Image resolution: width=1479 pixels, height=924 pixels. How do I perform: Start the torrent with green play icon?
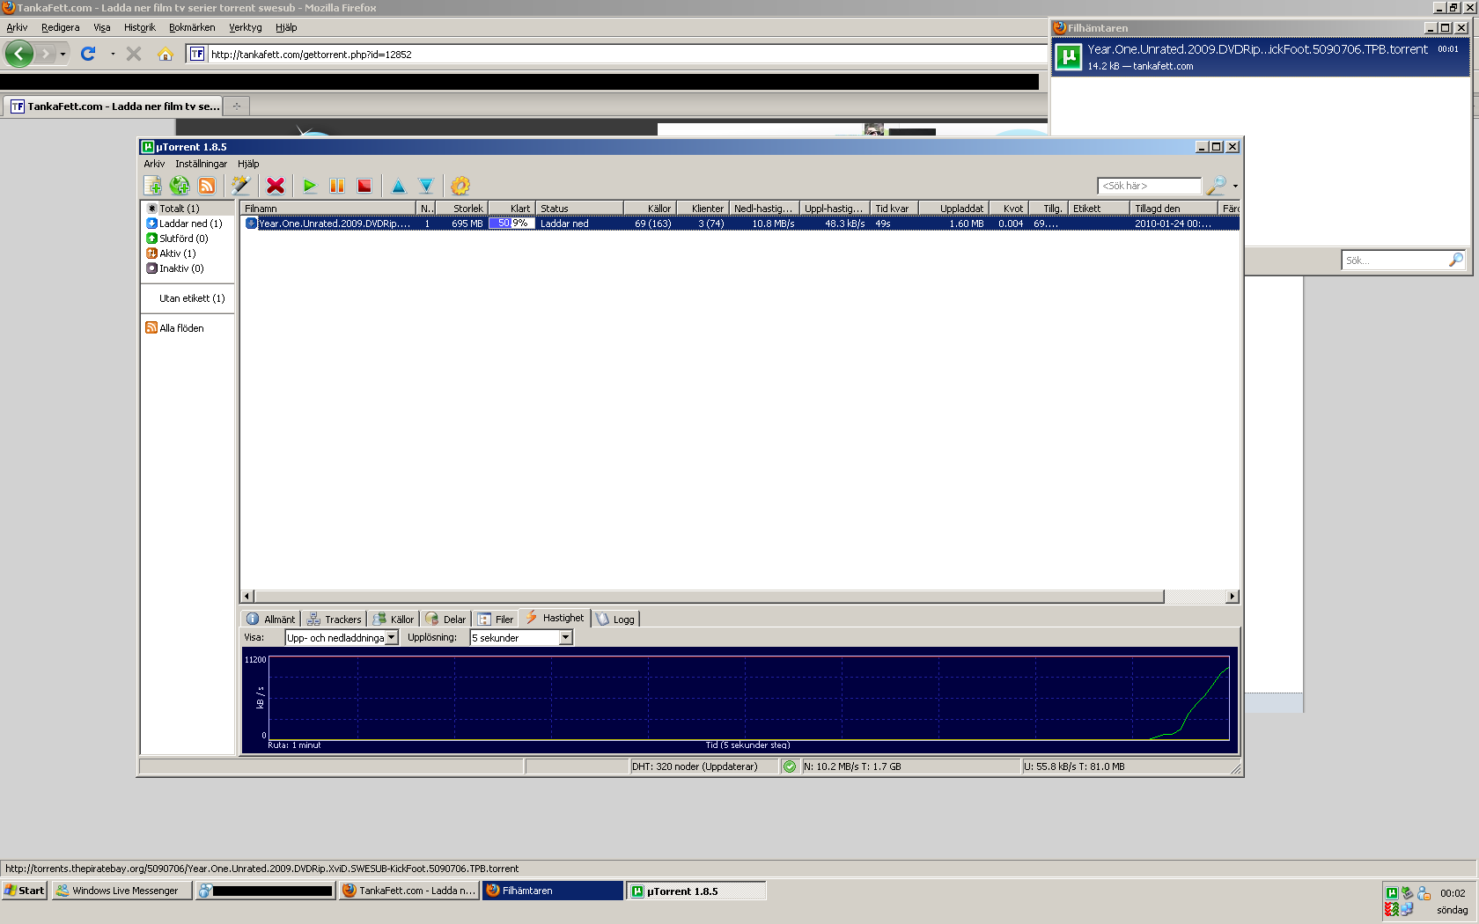click(310, 186)
